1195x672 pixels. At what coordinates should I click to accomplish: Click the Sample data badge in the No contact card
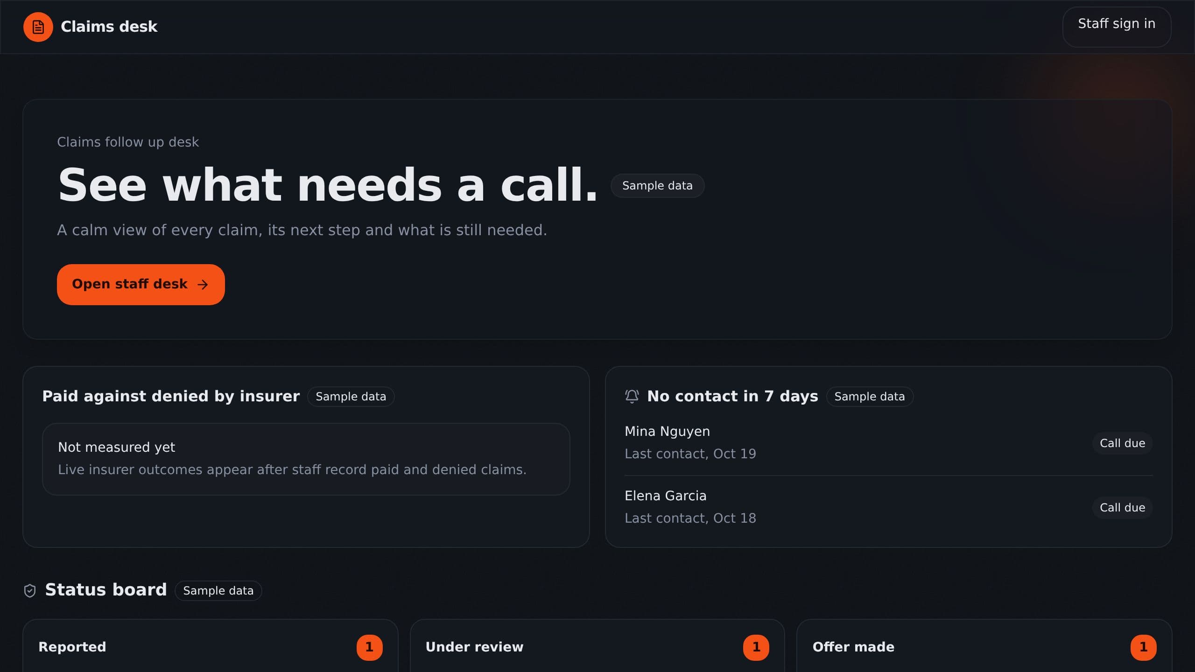(x=869, y=397)
